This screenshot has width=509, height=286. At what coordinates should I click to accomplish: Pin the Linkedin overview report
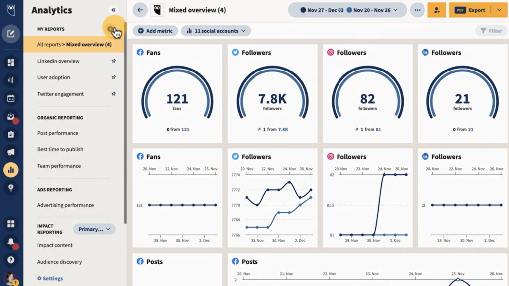[114, 61]
